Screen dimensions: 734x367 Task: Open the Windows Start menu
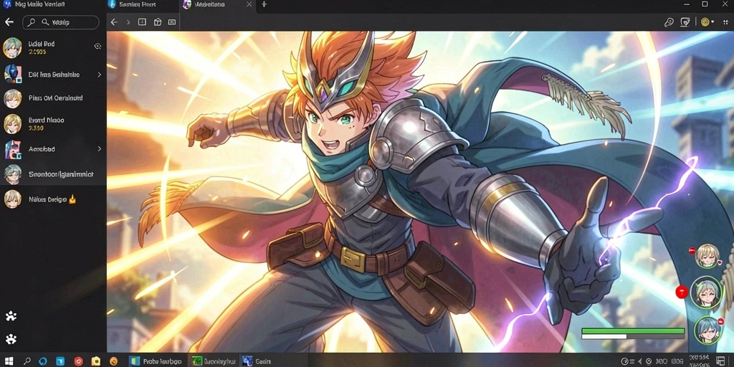click(x=9, y=361)
